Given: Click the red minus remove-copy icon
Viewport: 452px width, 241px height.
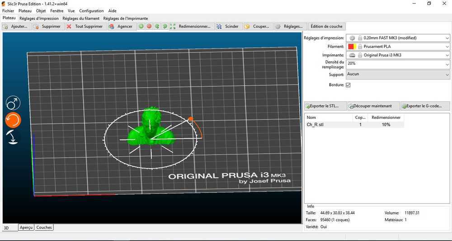Looking at the screenshot, I should pos(149,27).
